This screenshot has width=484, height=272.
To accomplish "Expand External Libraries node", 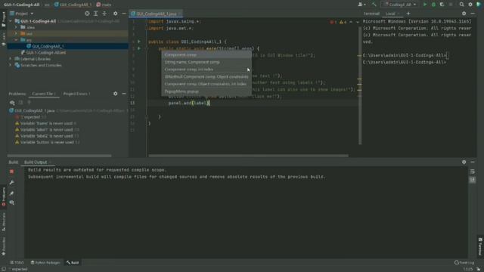I will [x=11, y=59].
